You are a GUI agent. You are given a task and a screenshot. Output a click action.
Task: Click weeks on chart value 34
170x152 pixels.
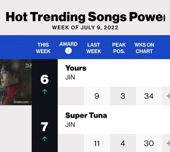149,96
